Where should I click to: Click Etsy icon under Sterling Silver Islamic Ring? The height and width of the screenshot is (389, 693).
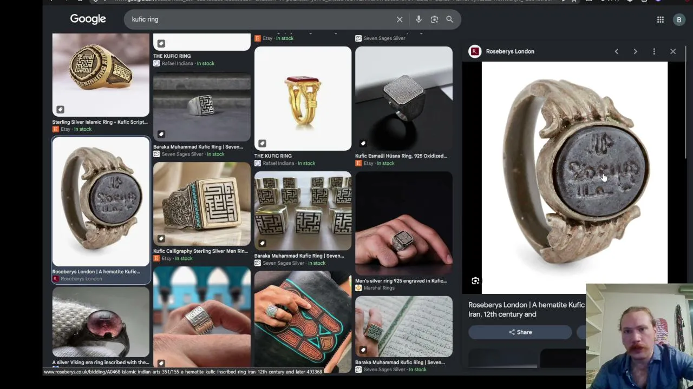tap(55, 129)
